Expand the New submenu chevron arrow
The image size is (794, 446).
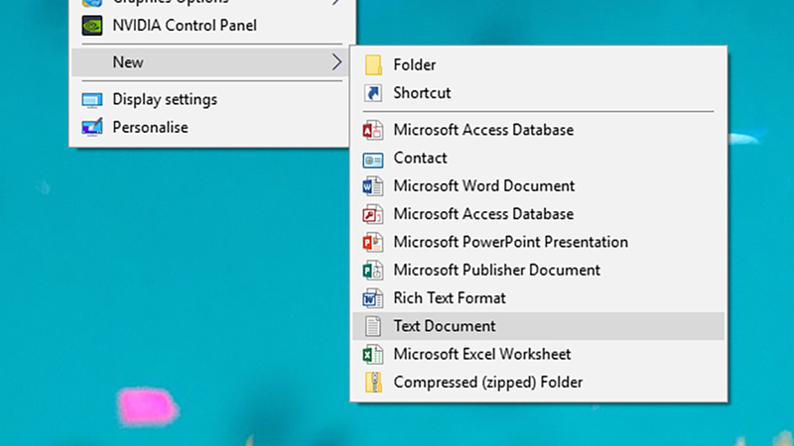pos(336,62)
